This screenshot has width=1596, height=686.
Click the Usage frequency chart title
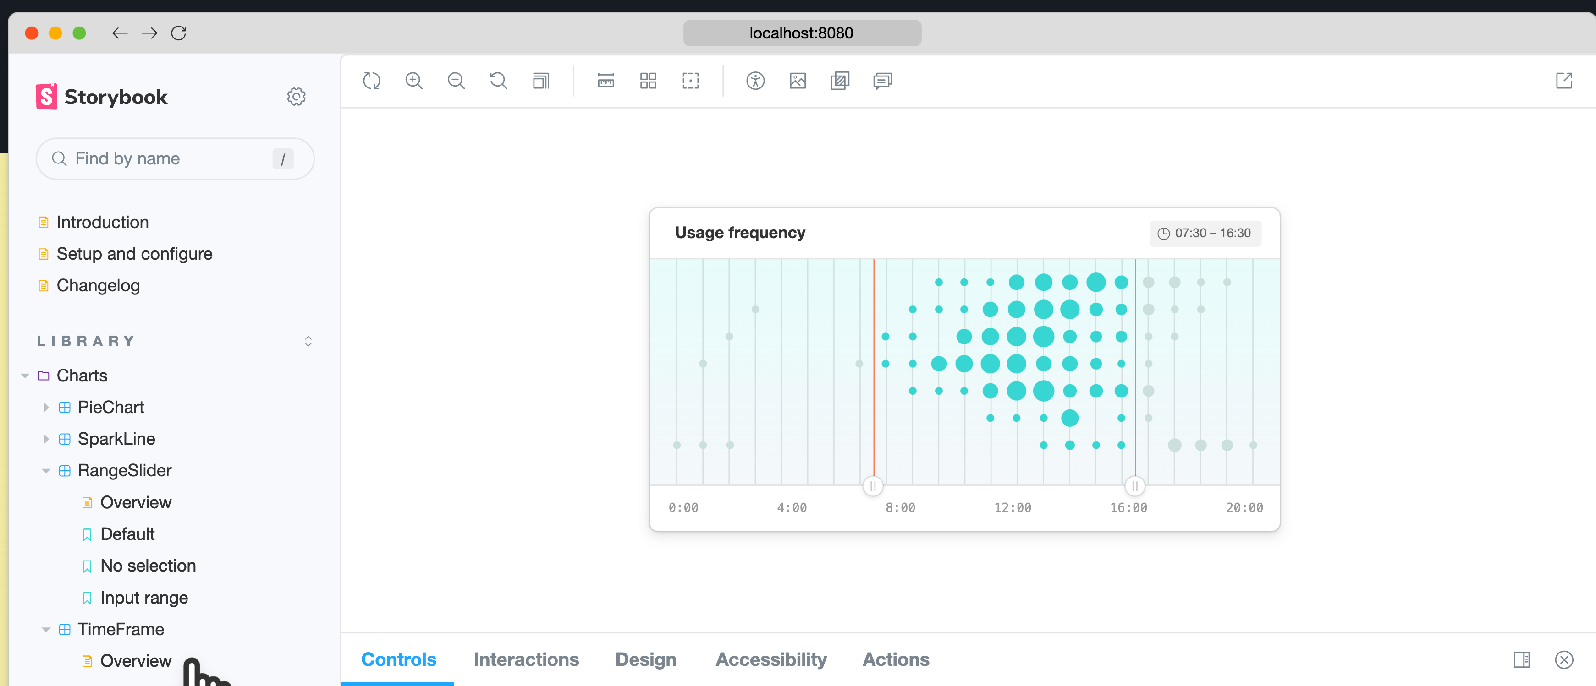[x=740, y=233]
